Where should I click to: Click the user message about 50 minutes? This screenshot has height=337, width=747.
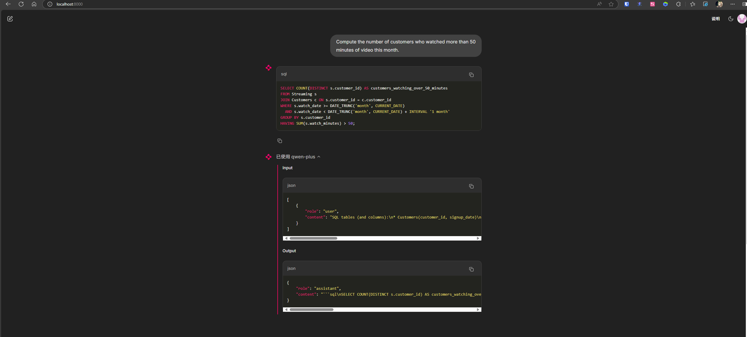[x=406, y=46]
